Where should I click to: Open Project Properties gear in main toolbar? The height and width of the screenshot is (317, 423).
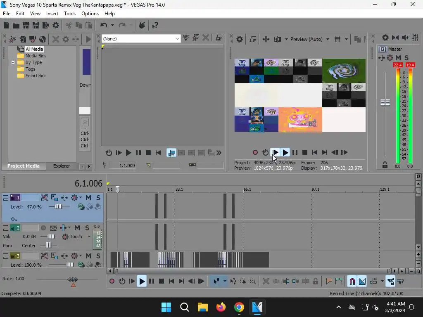[56, 25]
